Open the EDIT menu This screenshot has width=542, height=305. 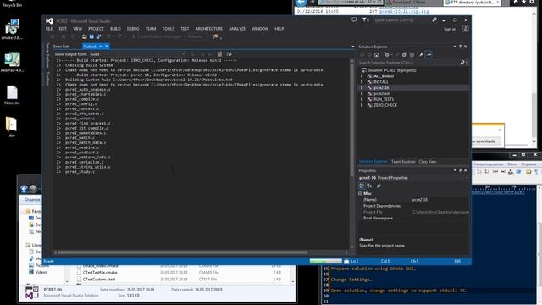63,29
